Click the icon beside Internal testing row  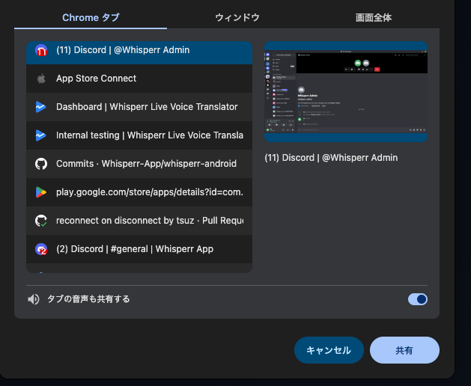pyautogui.click(x=41, y=135)
